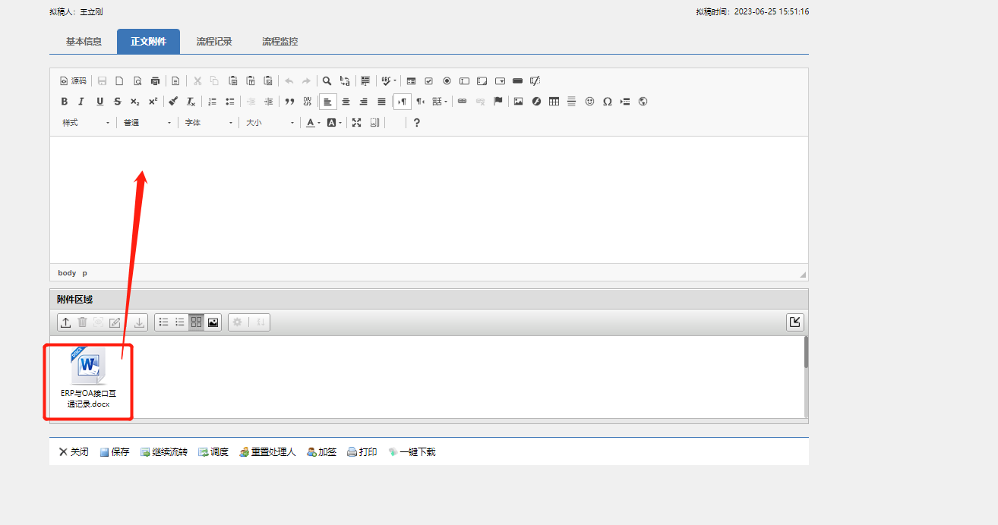Open the Find magnifier icon
The height and width of the screenshot is (525, 998).
(x=327, y=80)
